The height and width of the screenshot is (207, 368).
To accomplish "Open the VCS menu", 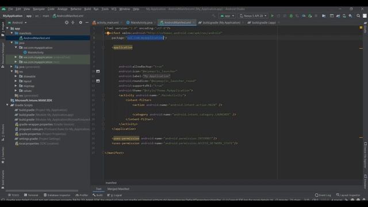I will 114,9.
